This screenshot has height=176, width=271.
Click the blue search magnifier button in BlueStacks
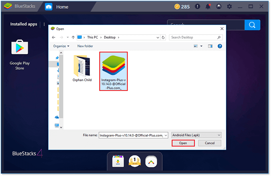coord(252,25)
